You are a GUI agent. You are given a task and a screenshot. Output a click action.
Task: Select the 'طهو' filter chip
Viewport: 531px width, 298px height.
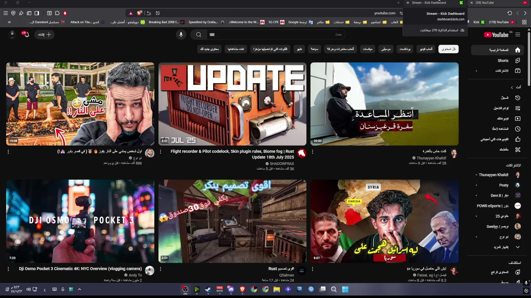(299, 49)
